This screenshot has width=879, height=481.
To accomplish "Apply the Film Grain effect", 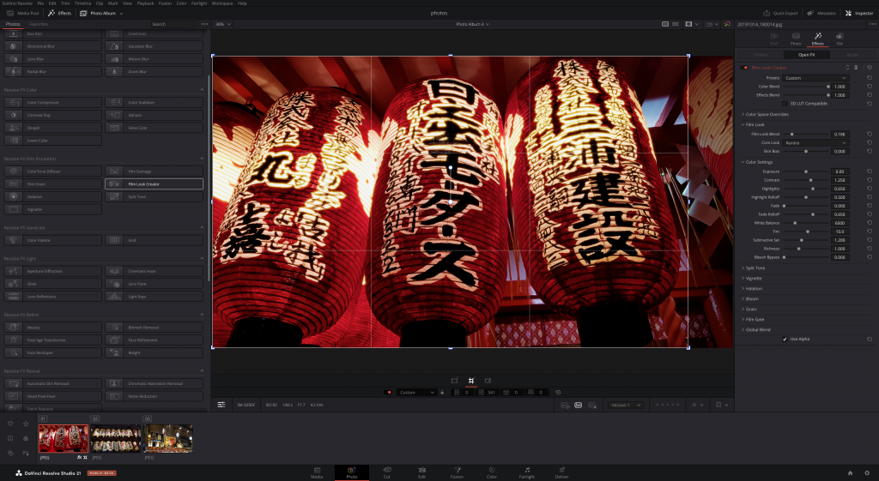I will click(x=52, y=183).
